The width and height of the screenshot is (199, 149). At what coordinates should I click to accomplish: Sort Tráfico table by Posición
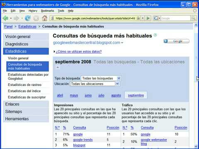(181, 127)
